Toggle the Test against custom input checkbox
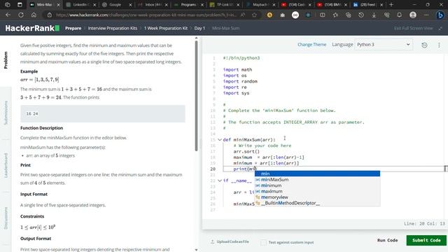The width and height of the screenshot is (448, 252). [x=263, y=242]
